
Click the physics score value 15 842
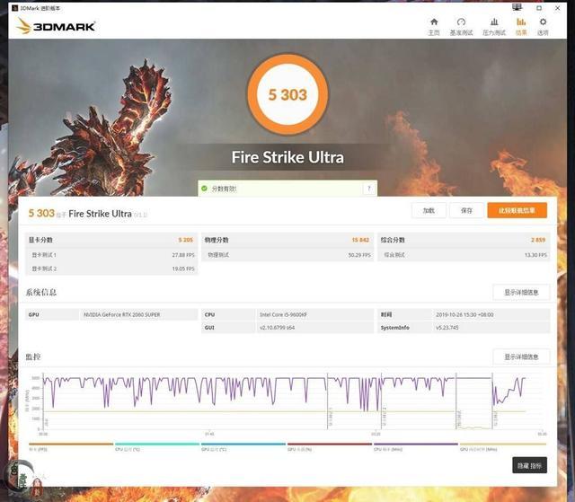tap(360, 240)
